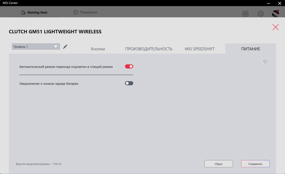Go to the MSI SPEEDSHIFT tab
285x174 pixels.
[199, 49]
